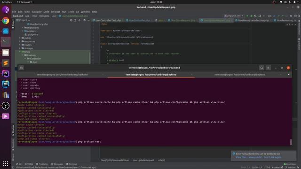Switch to the third terminal tab
This screenshot has height=169, width=301.
click(240, 75)
